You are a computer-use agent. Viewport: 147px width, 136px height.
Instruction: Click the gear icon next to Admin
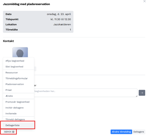pyautogui.click(x=13, y=132)
